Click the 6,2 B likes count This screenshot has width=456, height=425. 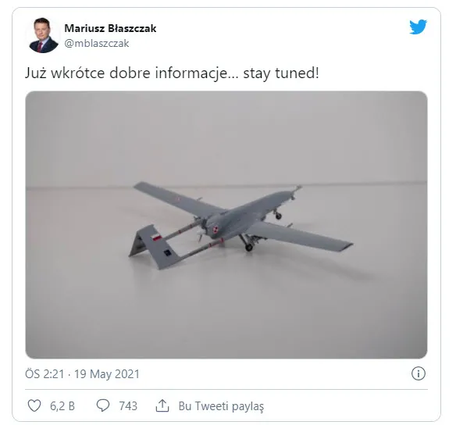pos(62,405)
